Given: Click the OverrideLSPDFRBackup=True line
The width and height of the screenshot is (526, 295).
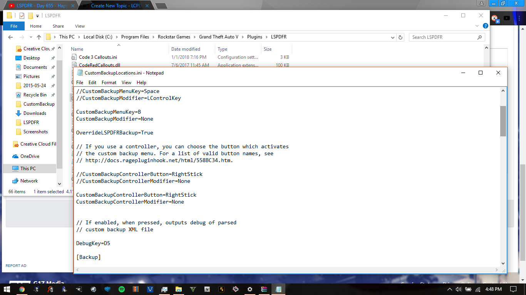Looking at the screenshot, I should [x=115, y=133].
